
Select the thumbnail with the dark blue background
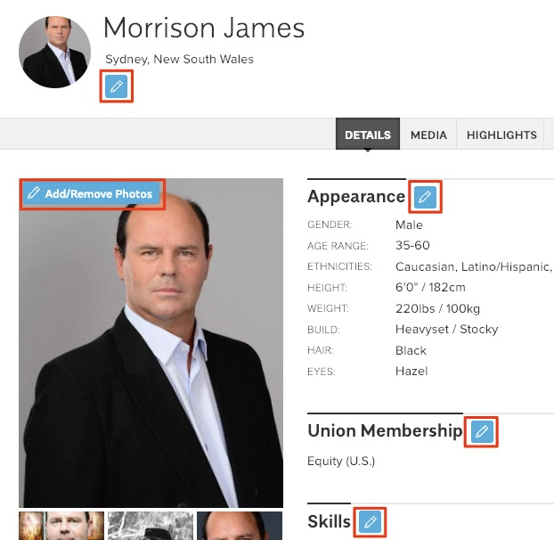[x=240, y=526]
